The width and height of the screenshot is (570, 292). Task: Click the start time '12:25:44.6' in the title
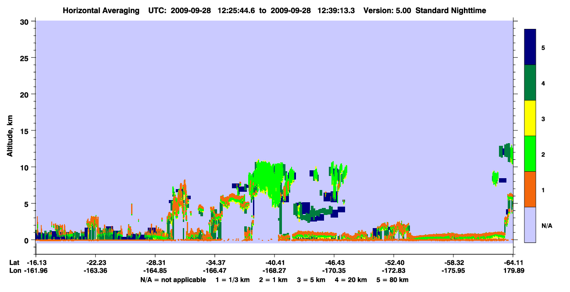[237, 11]
